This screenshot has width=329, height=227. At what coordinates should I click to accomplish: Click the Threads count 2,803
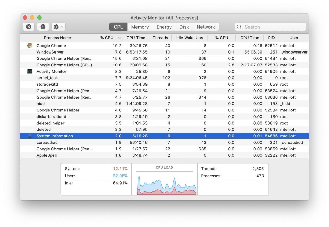point(258,169)
